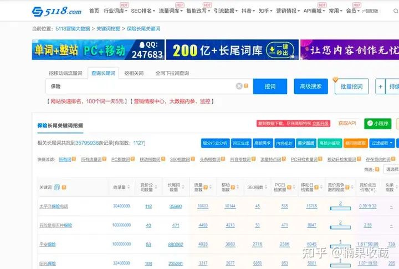Click help icon next to 头条指数词 filter
This screenshot has height=269, width=399.
click(223, 159)
